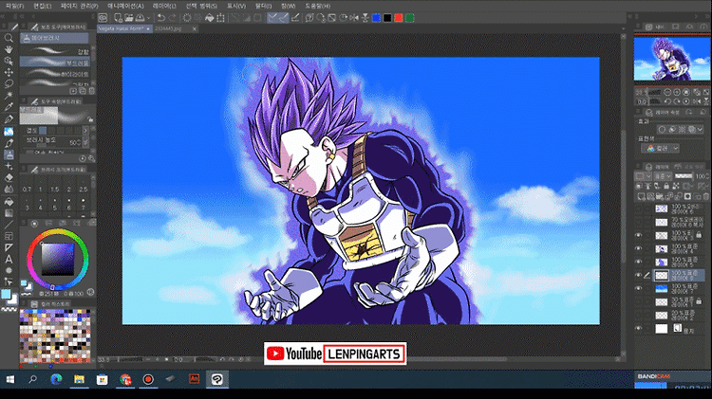712x399 pixels.
Task: Select the Eyedropper tool
Action: [9, 107]
